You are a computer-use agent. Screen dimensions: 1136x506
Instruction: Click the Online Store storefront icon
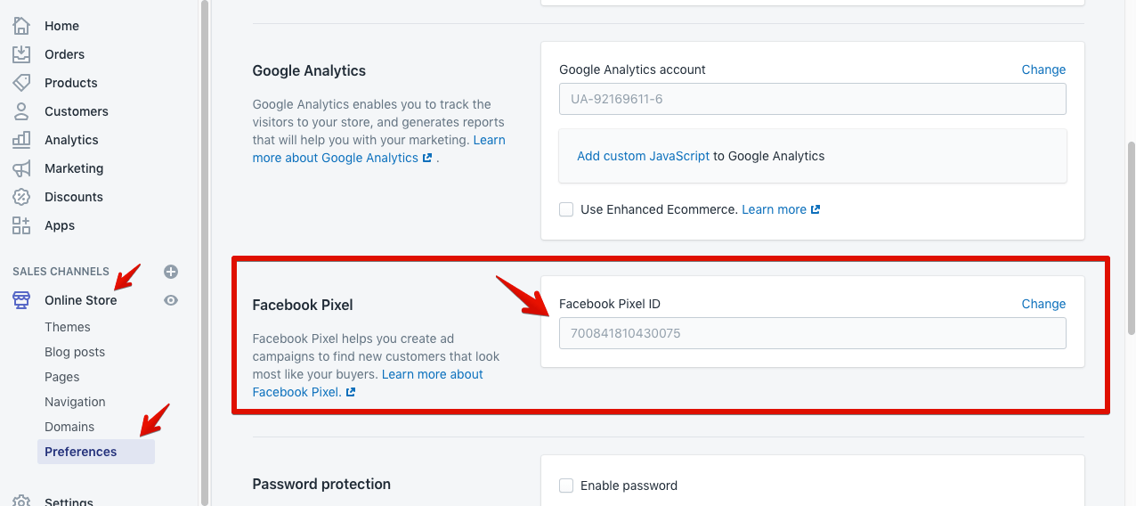21,300
